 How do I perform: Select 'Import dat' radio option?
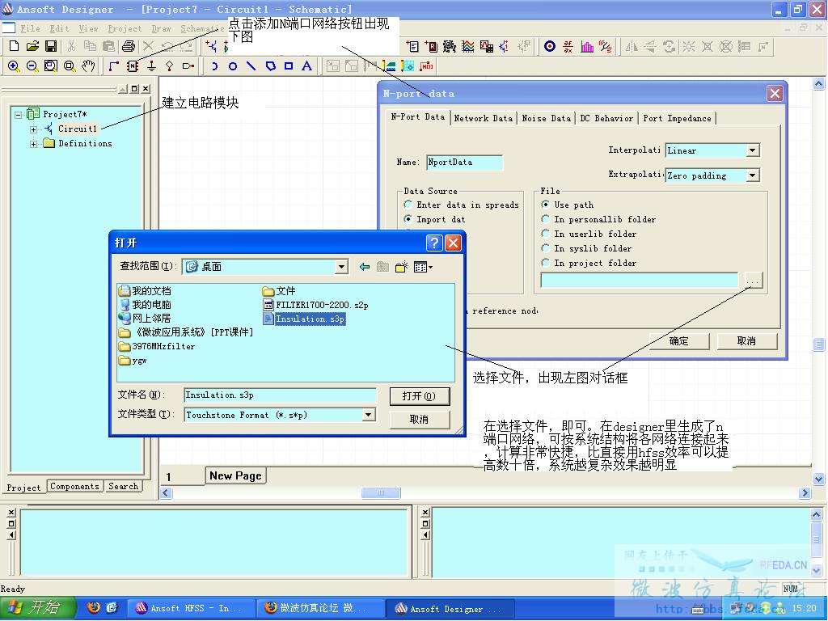(x=408, y=218)
